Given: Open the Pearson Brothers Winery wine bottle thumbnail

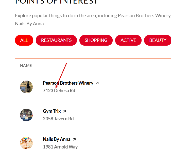Looking at the screenshot, I should [x=26, y=87].
